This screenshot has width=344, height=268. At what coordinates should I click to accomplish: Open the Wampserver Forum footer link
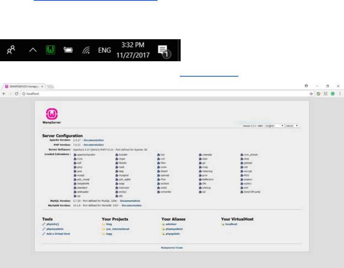[x=172, y=248]
